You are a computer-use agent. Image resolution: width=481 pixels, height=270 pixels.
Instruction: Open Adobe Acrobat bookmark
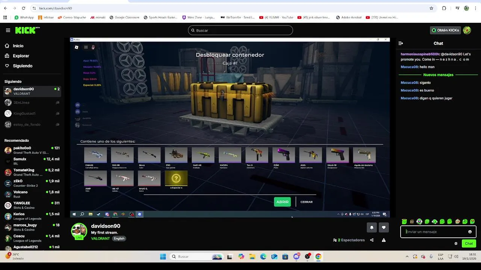click(x=349, y=17)
